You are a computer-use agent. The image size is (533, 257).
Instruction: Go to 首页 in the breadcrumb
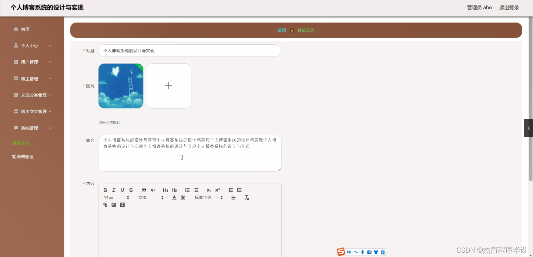[x=282, y=30]
